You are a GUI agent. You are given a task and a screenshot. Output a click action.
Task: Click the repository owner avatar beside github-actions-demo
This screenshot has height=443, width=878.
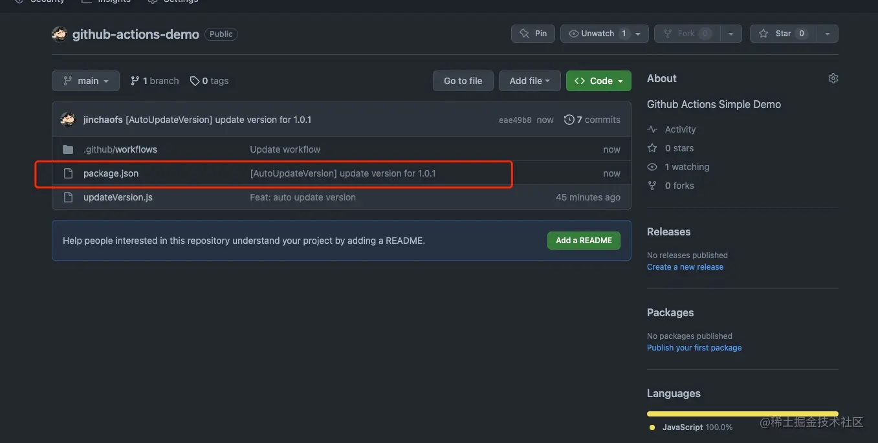60,34
